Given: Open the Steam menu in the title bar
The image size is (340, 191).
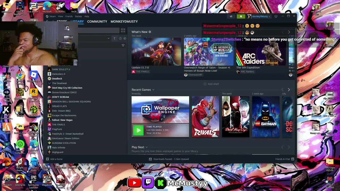Looking at the screenshot, I should pyautogui.click(x=52, y=16).
